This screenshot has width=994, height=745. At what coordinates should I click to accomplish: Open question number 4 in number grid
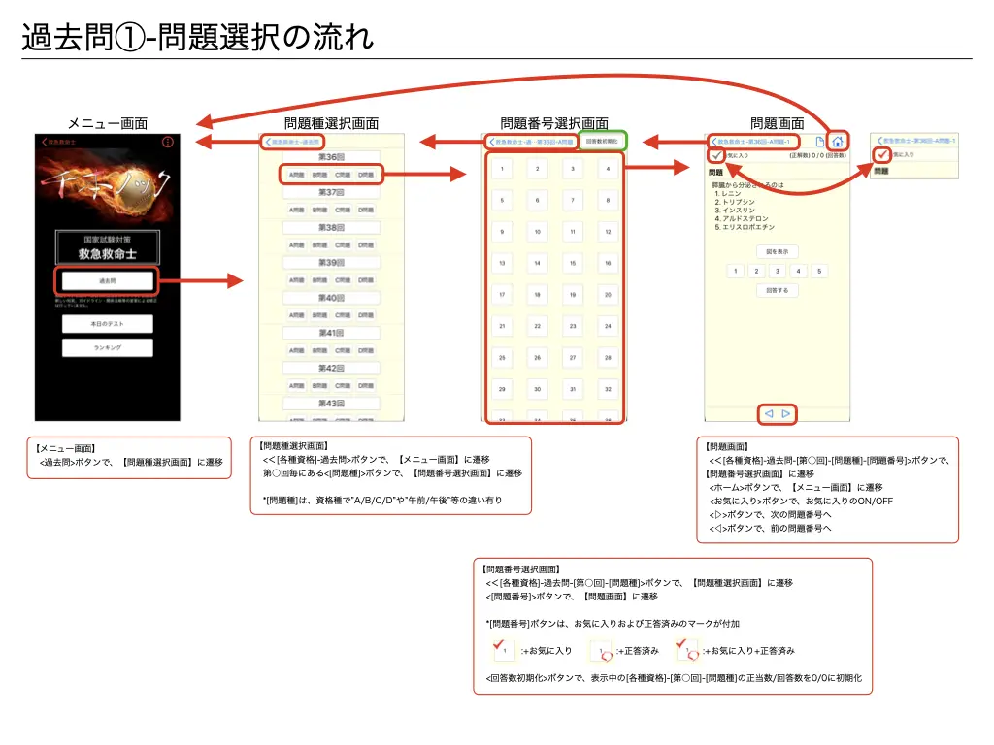(x=608, y=169)
